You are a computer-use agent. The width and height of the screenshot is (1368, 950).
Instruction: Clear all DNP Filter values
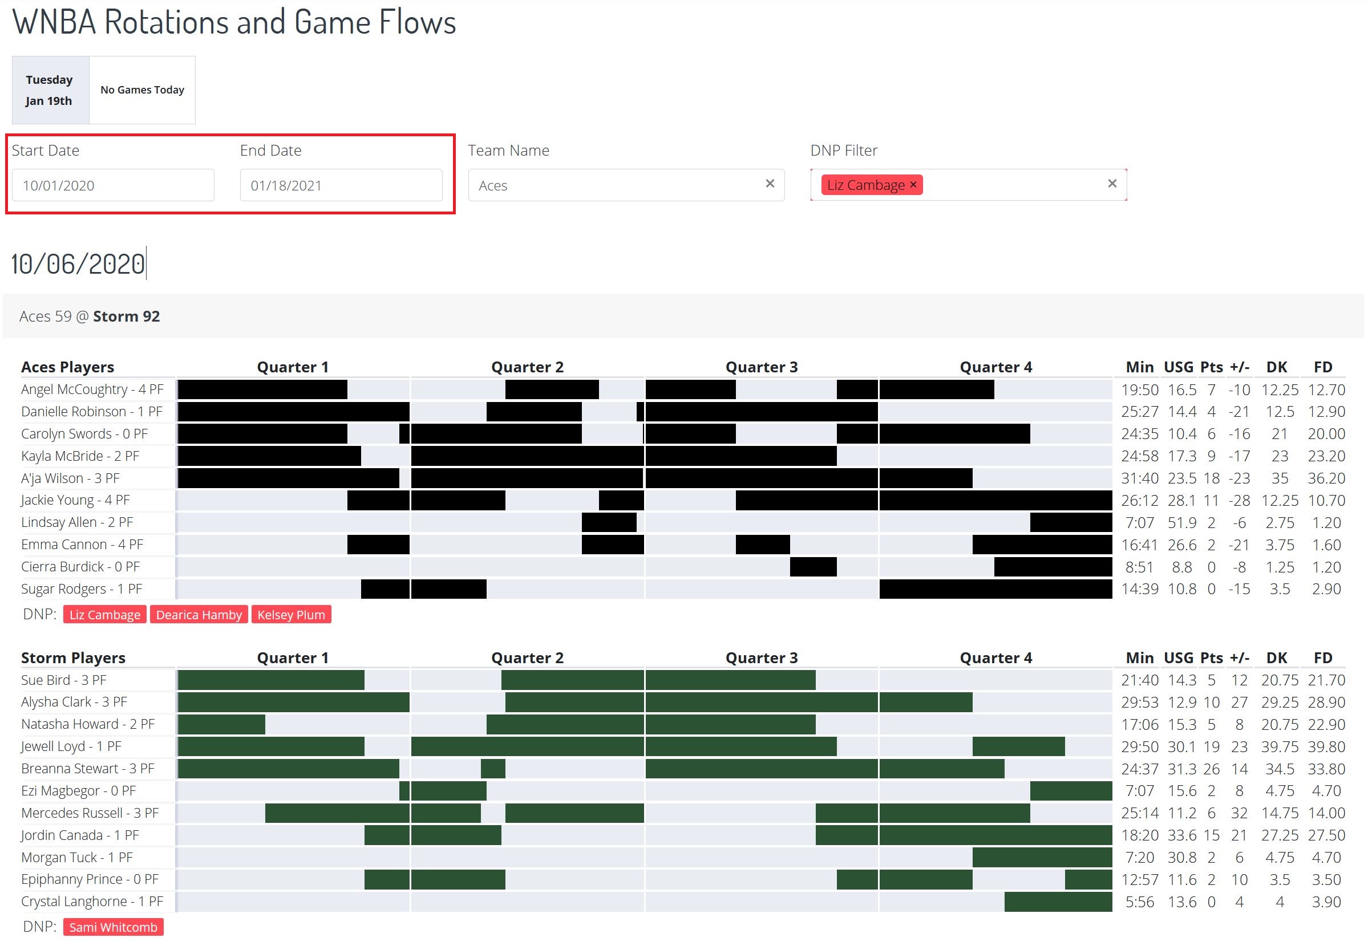pyautogui.click(x=1111, y=184)
